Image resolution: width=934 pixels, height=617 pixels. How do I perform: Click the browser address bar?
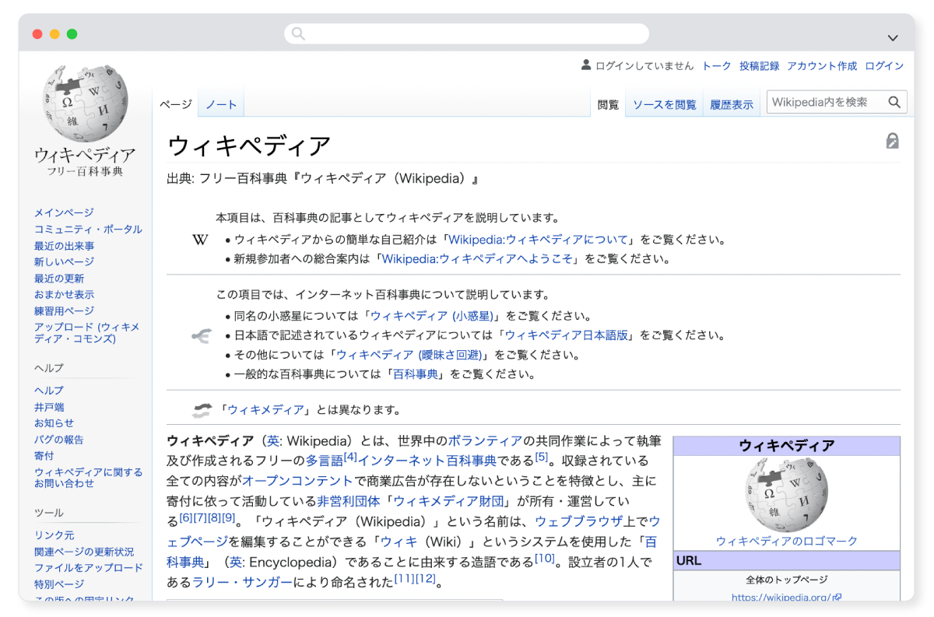[x=467, y=33]
